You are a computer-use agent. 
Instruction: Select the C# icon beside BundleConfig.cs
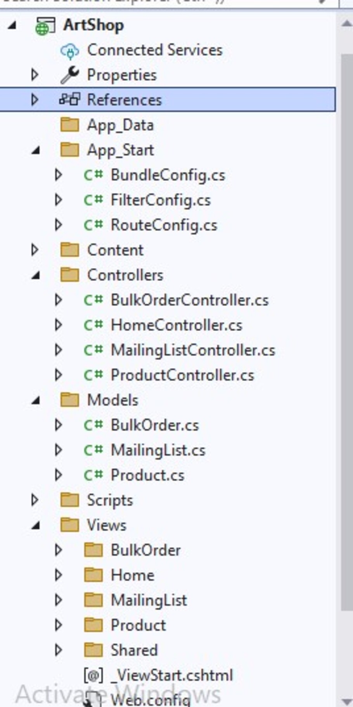tap(92, 175)
